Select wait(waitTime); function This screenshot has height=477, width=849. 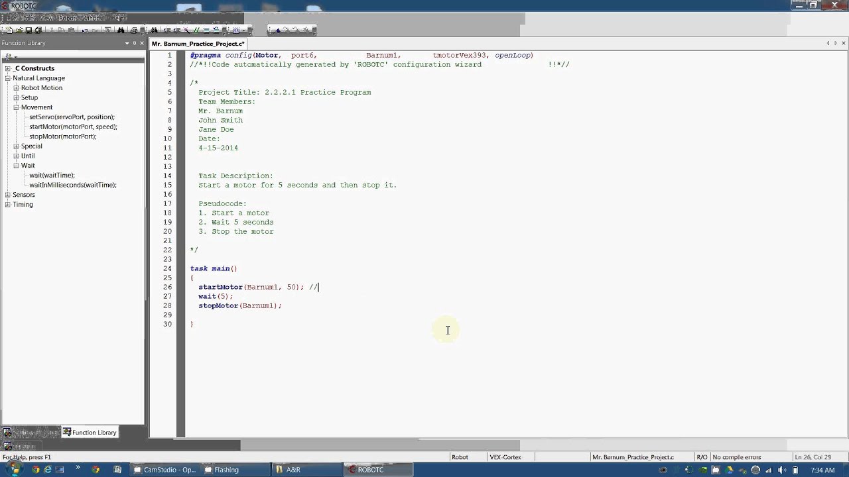[52, 176]
